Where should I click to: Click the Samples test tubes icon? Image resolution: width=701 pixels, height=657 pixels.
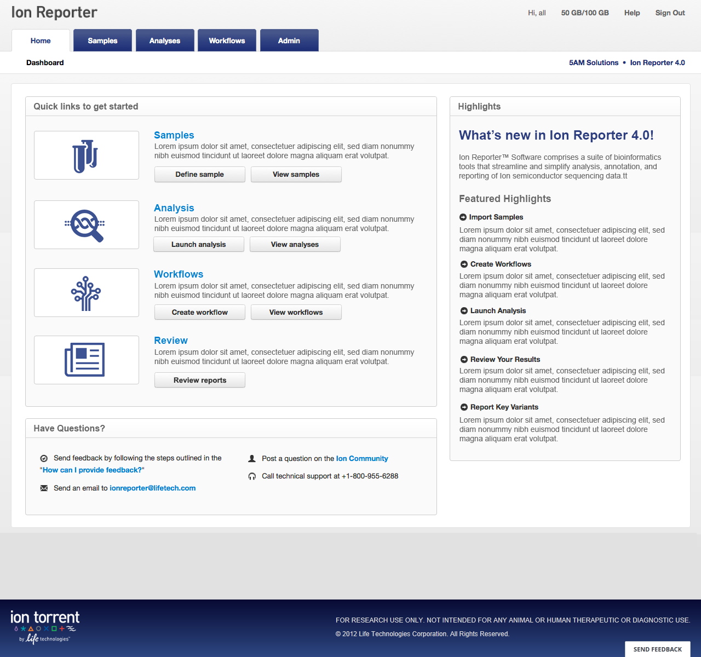(x=85, y=156)
